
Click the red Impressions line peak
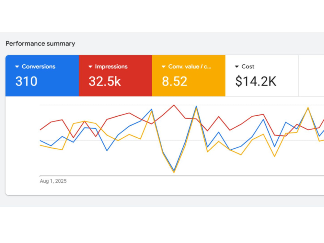click(x=174, y=105)
